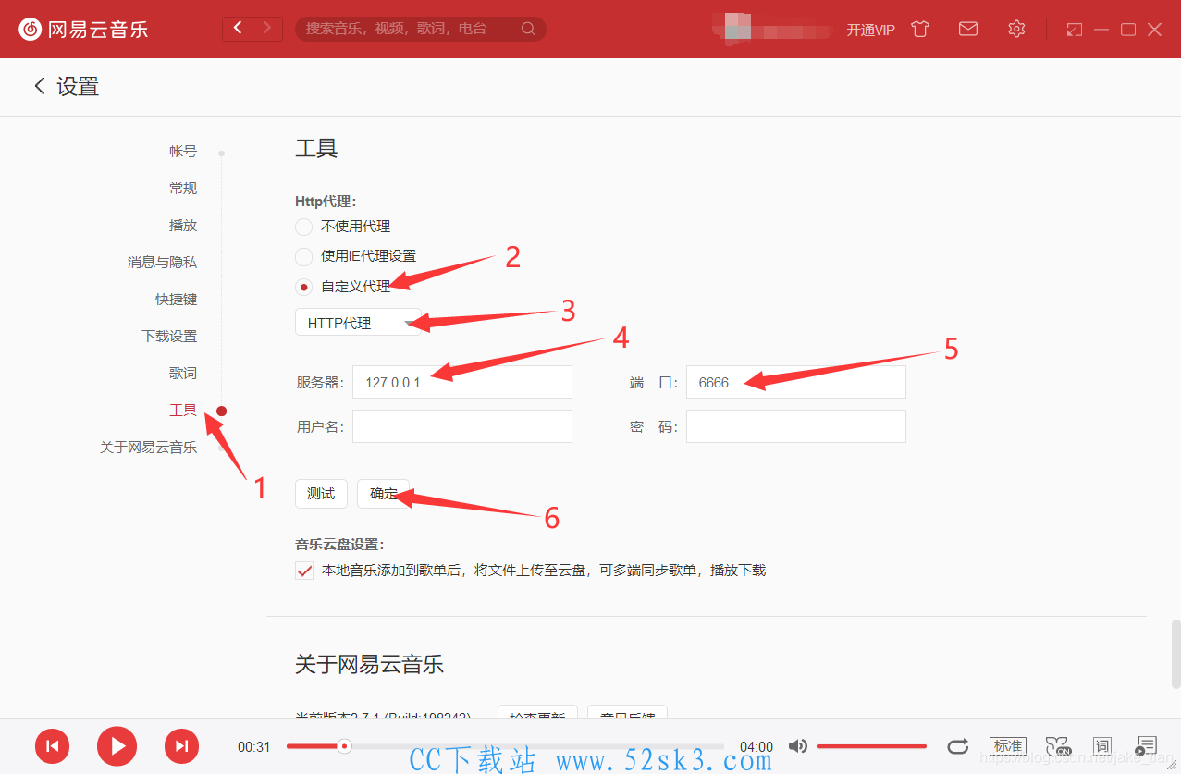Go to 帐号 settings section
Viewport: 1181px width, 774px height.
pos(183,152)
